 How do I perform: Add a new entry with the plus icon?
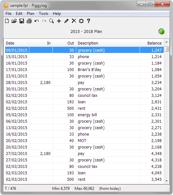tap(59, 21)
